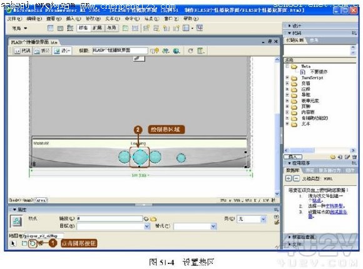Click the Refresh Design View icon
The height and width of the screenshot is (269, 363).
(x=190, y=51)
